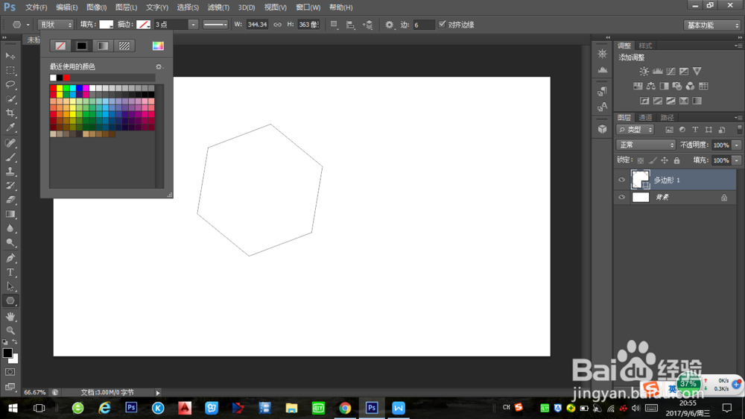Switch to the 通道 tab
The height and width of the screenshot is (419, 745).
pyautogui.click(x=645, y=118)
